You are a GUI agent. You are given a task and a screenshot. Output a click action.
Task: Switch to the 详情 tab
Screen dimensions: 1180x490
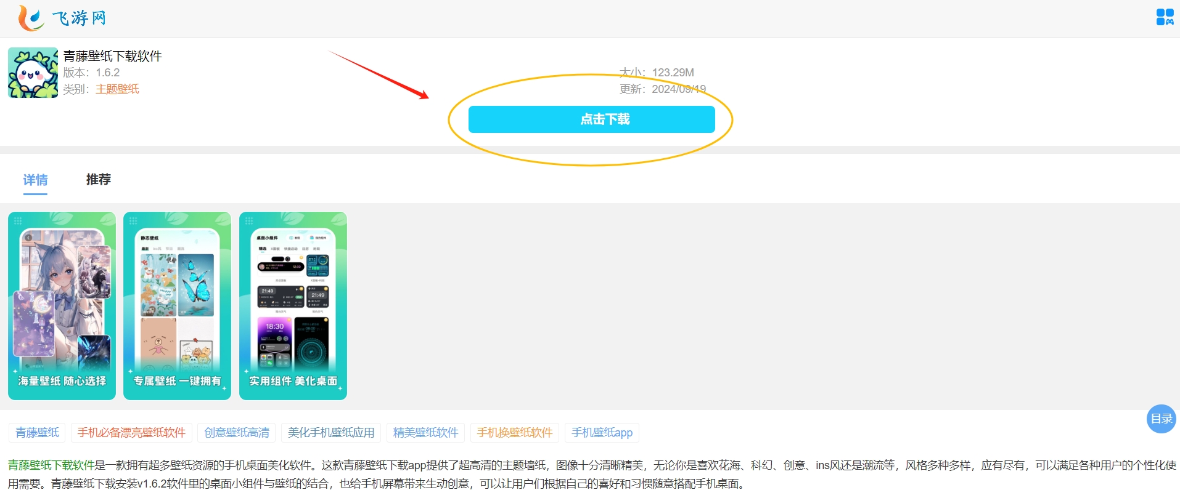[x=35, y=180]
